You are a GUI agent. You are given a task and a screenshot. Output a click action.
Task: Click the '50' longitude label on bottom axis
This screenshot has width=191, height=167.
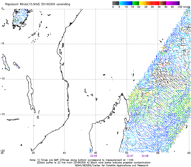click(x=126, y=153)
